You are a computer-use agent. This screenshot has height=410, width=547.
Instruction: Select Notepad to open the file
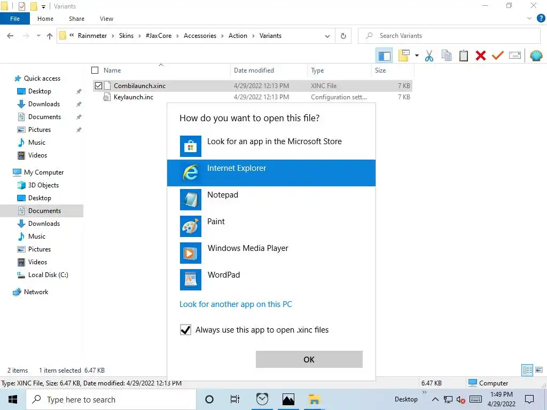pos(271,200)
